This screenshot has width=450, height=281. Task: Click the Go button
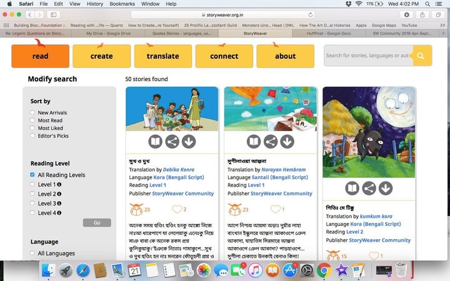[97, 222]
